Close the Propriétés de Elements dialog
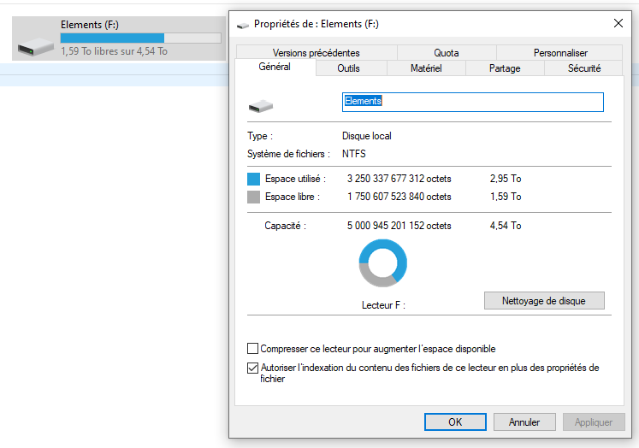The image size is (639, 448). pyautogui.click(x=618, y=24)
